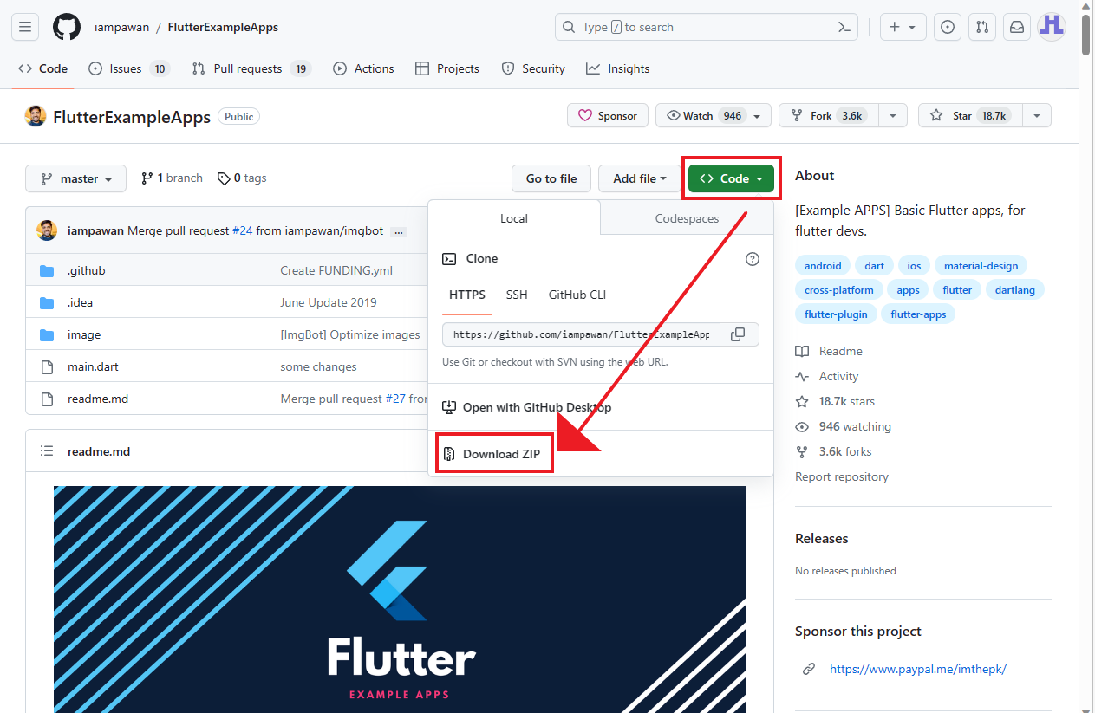Viewport: 1095px width, 713px height.
Task: Click the pull requests icon in top bar
Action: pyautogui.click(x=981, y=27)
